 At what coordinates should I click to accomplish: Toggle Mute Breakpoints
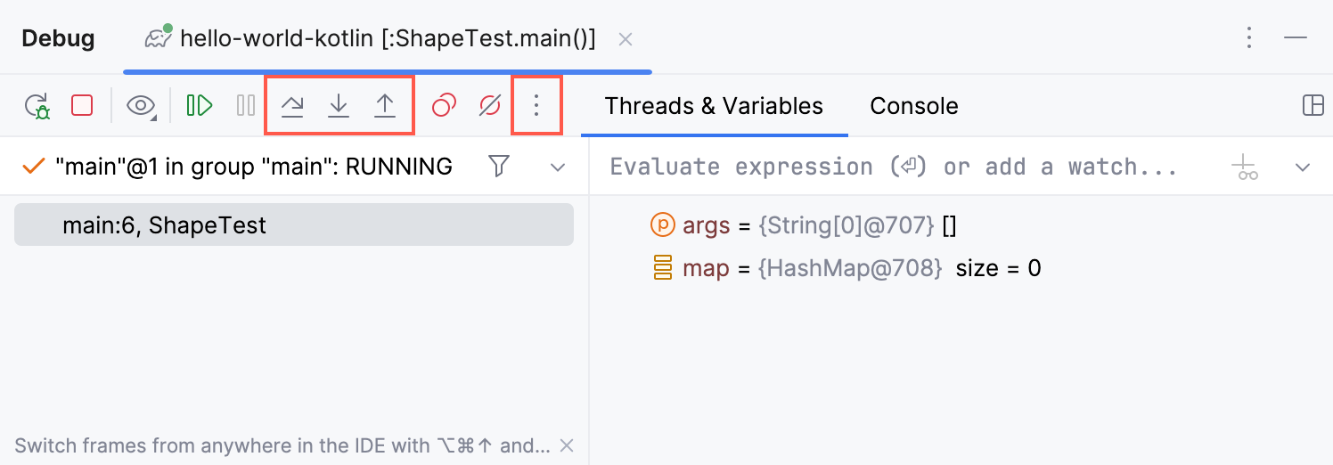coord(490,106)
